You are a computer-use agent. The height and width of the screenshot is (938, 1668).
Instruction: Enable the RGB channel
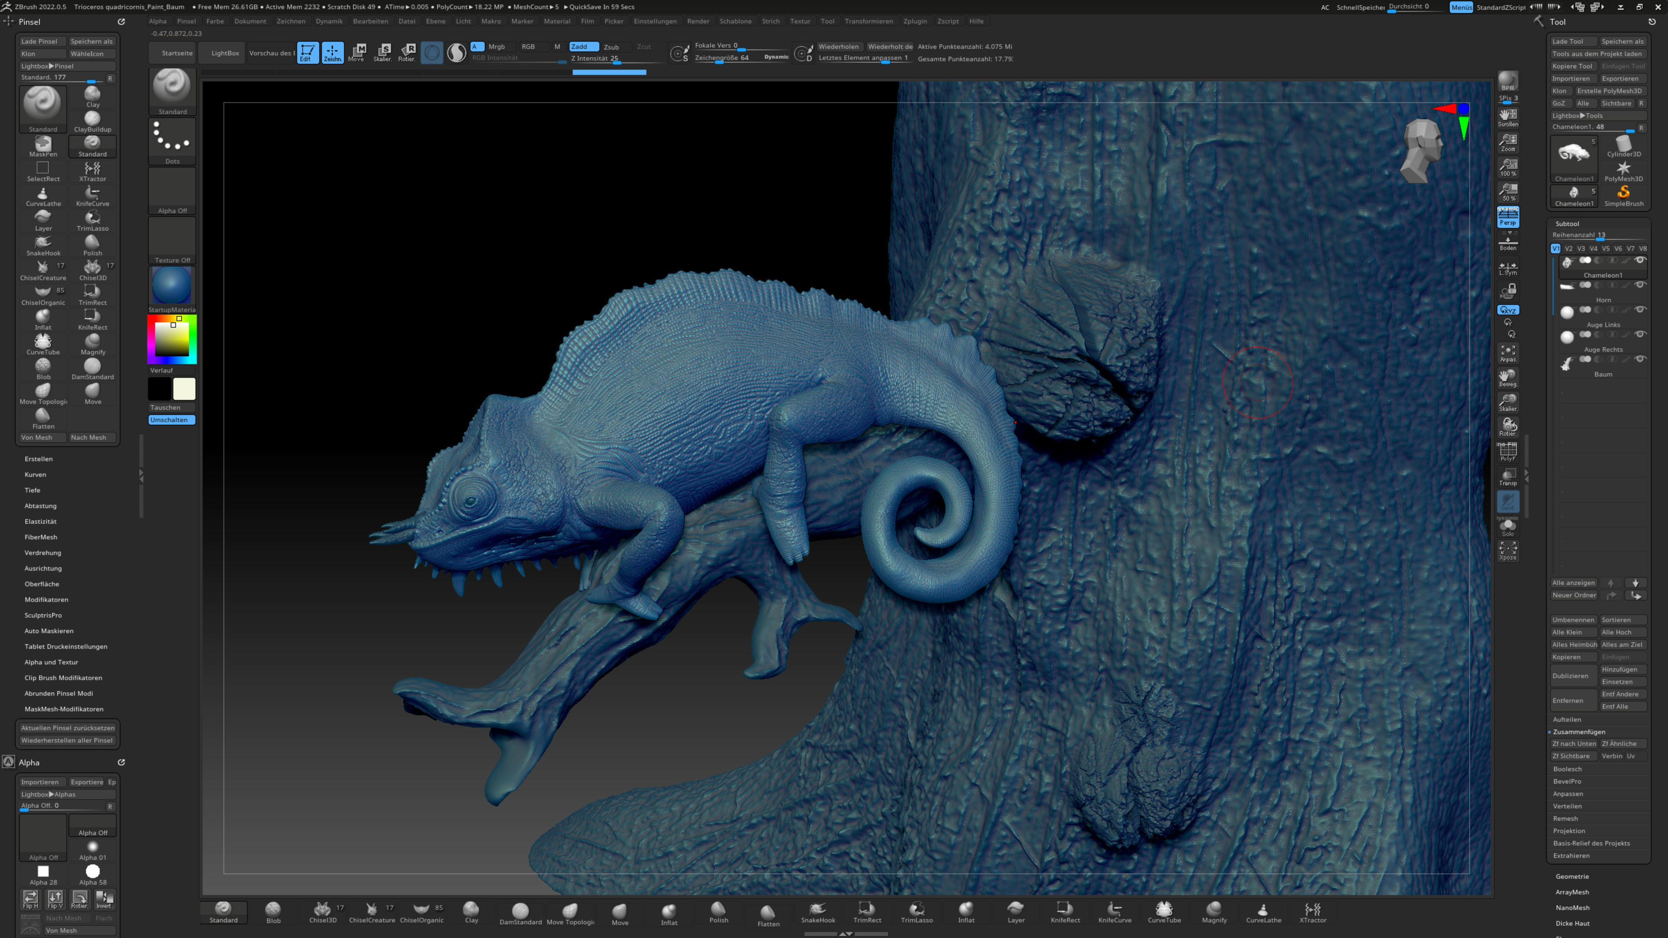528,46
